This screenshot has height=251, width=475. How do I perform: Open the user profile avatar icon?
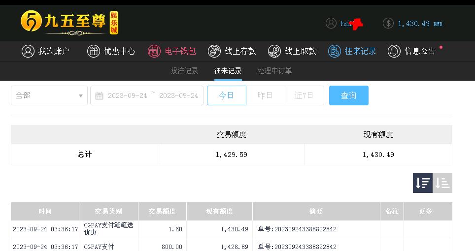pyautogui.click(x=331, y=23)
